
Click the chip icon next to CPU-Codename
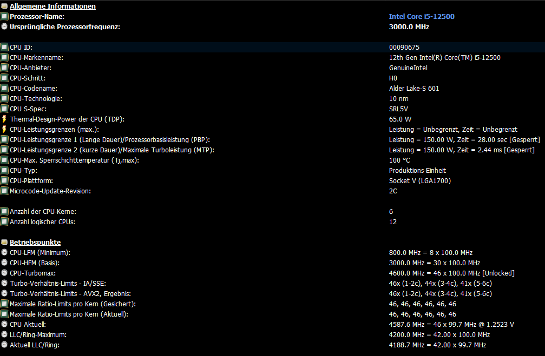click(x=4, y=88)
